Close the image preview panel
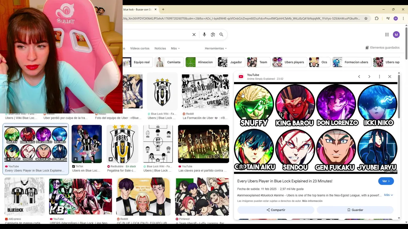Image resolution: width=408 pixels, height=229 pixels. tap(390, 77)
